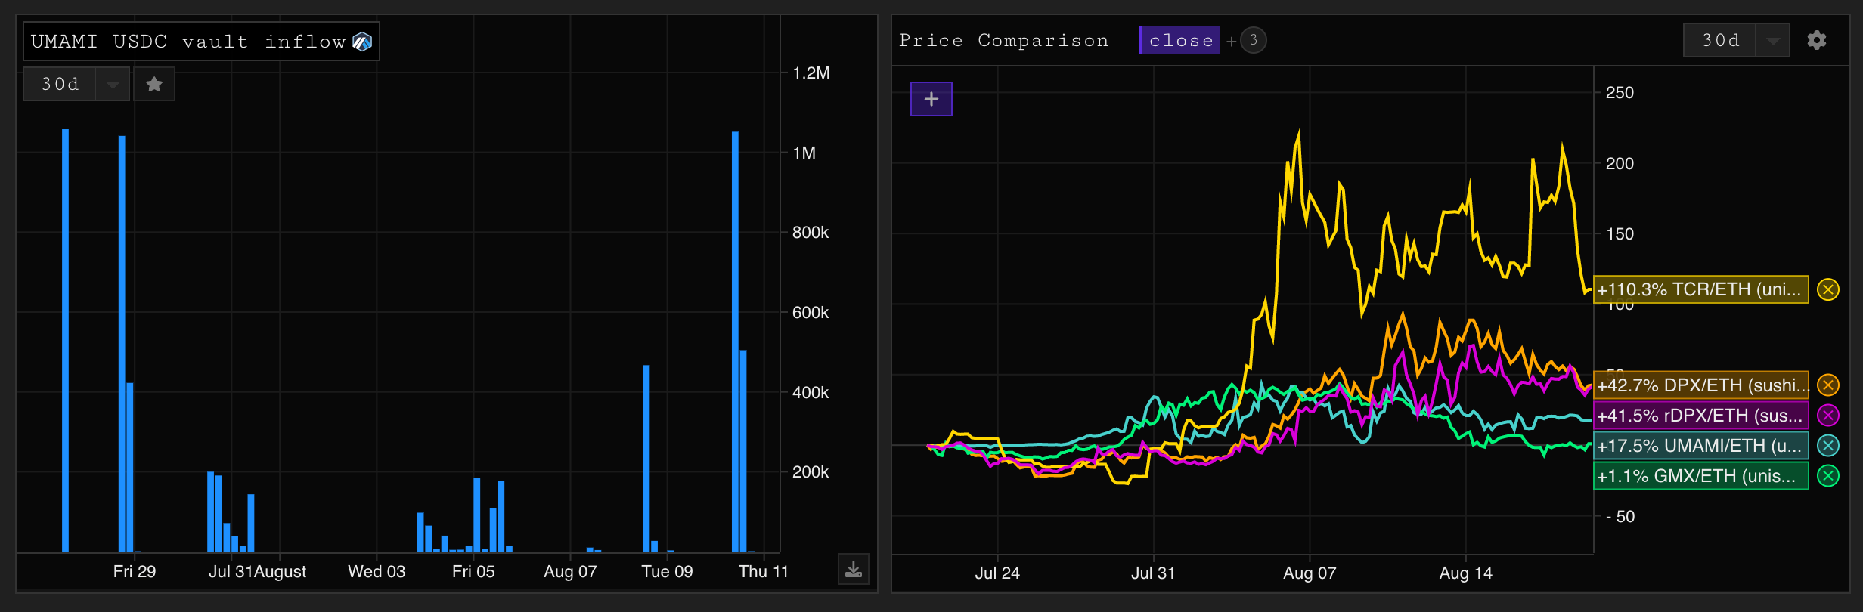Click the 200k y-axis value
This screenshot has height=612, width=1863.
pos(811,471)
